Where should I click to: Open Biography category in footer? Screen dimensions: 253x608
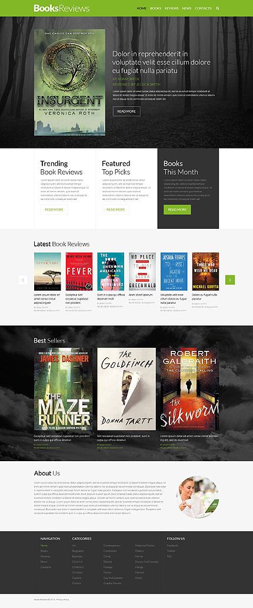(x=78, y=551)
